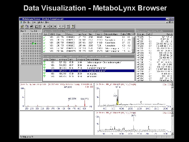The width and height of the screenshot is (189, 142).
Task: Click Metabolite Name header in expected metabolites table
Action: pos(113,34)
